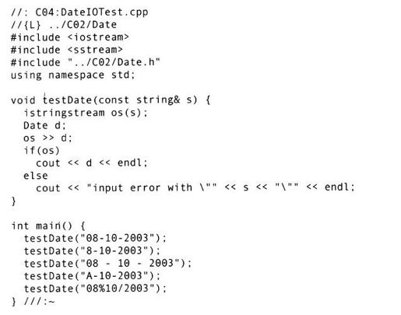
Task: Click the C04:DateIOTest.cpp comment line
Action: coord(79,12)
